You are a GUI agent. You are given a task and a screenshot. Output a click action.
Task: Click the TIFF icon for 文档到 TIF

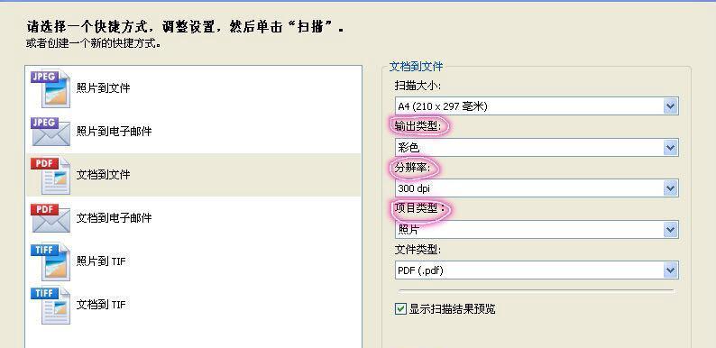(50, 305)
